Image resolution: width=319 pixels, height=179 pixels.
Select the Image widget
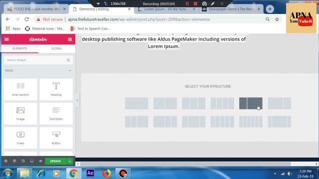click(x=20, y=114)
